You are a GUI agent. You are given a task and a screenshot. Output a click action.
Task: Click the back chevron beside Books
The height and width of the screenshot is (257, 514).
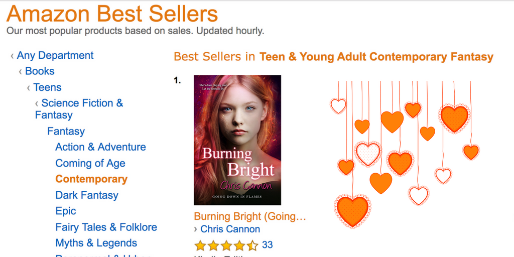pos(20,72)
